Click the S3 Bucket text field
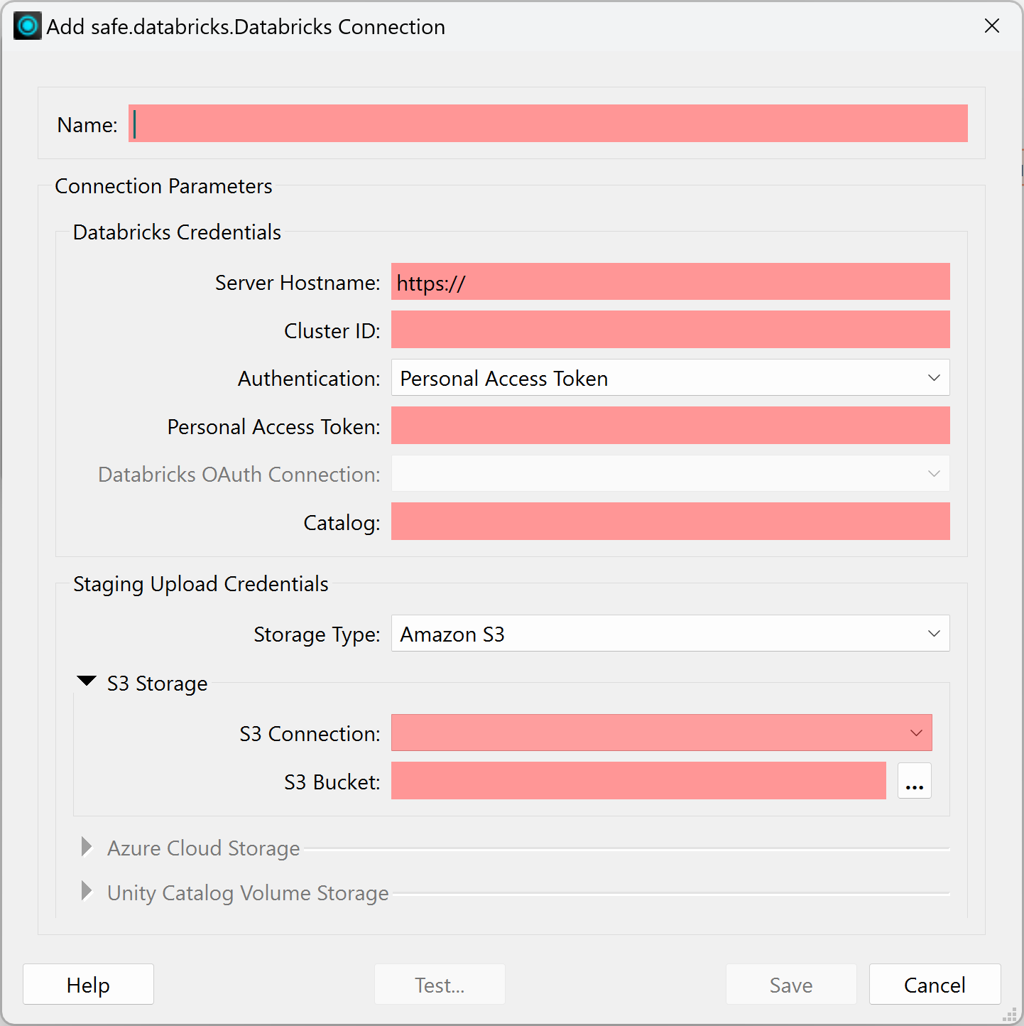 (x=638, y=781)
